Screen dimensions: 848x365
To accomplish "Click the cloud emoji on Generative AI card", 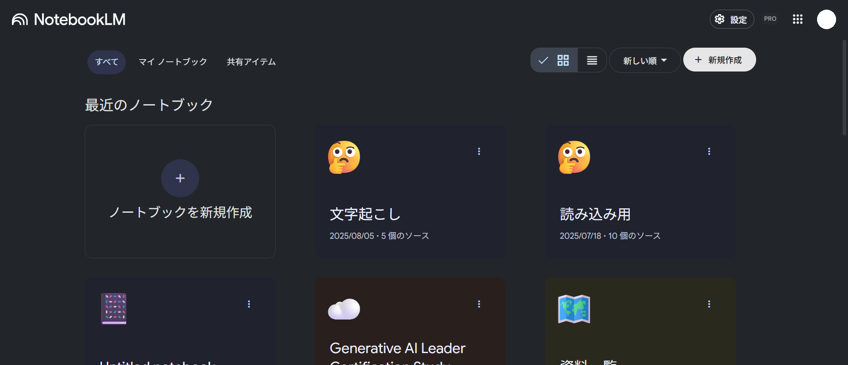I will 344,309.
